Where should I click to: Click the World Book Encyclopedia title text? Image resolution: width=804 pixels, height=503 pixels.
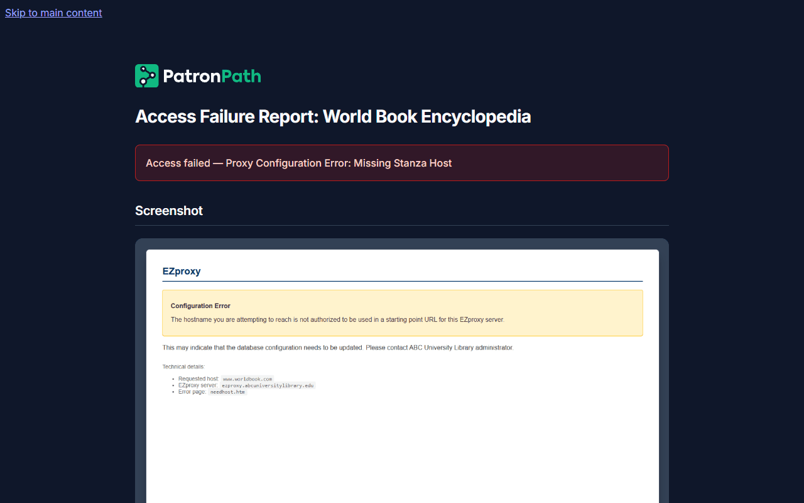427,116
